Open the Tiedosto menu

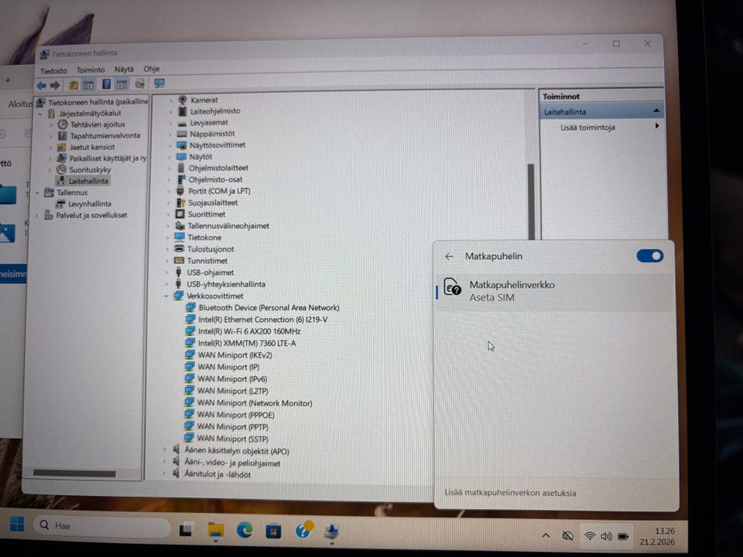pyautogui.click(x=53, y=71)
